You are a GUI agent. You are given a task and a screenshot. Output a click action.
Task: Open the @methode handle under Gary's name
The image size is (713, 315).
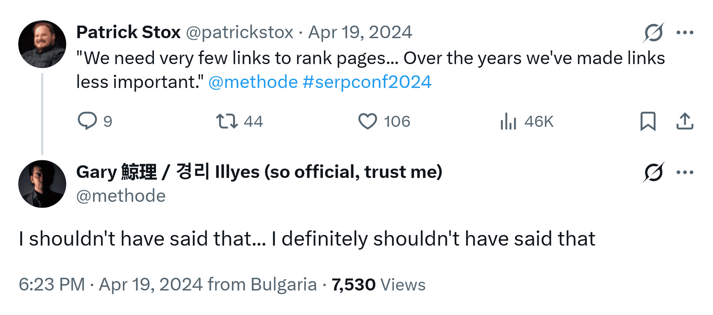click(121, 196)
